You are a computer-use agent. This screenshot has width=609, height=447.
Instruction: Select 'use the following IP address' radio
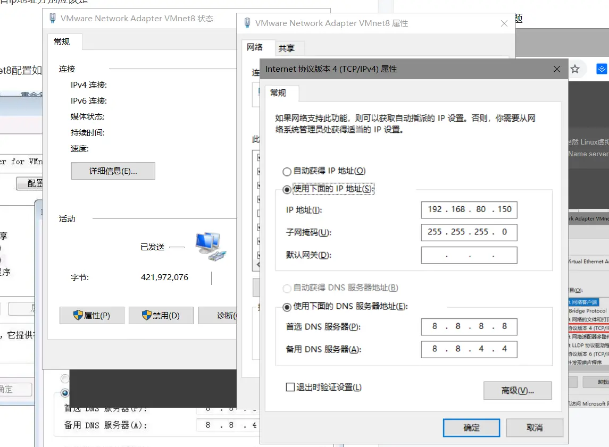[x=287, y=190]
